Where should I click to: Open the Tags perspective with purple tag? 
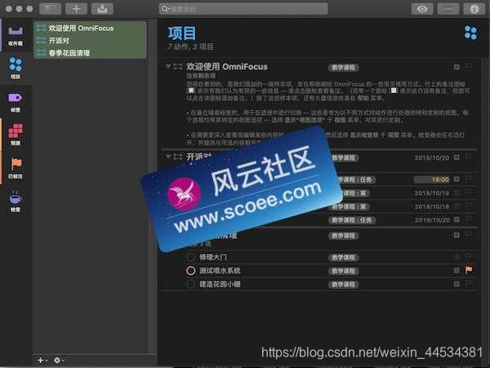(16, 102)
